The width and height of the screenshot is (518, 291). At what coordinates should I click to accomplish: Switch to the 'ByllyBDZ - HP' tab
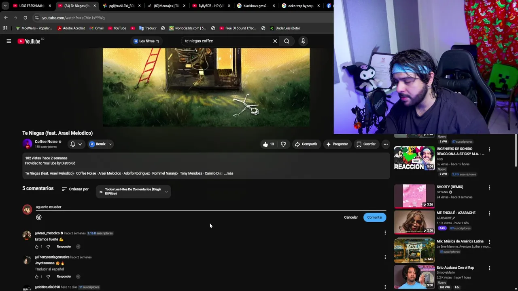pyautogui.click(x=210, y=6)
